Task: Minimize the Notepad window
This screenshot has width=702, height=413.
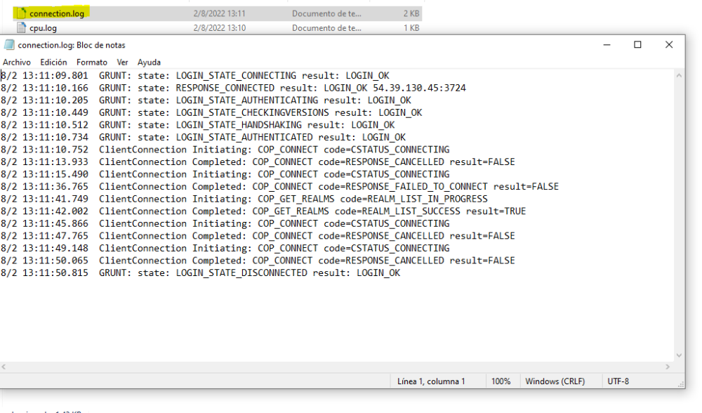Action: 607,45
